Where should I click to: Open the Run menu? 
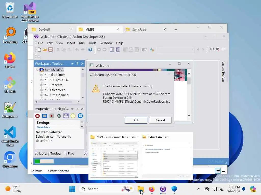pos(82,43)
